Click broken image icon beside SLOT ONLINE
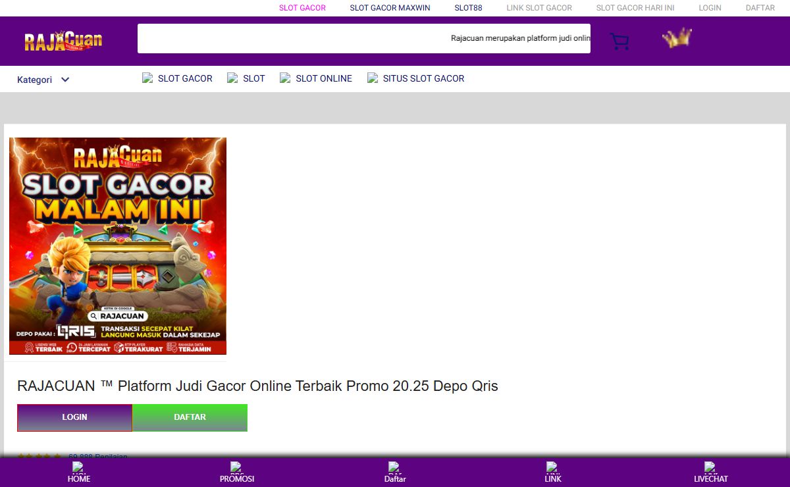The height and width of the screenshot is (487, 790). coord(285,78)
